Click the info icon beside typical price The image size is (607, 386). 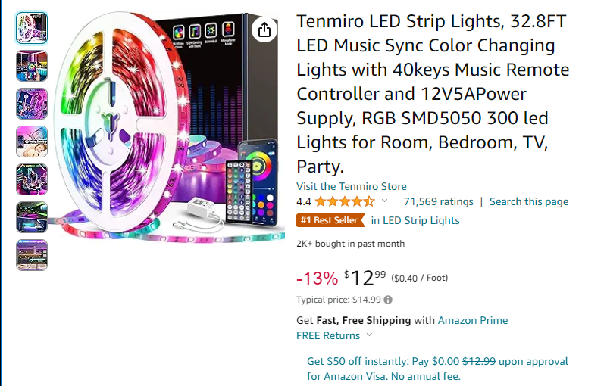[x=388, y=300]
